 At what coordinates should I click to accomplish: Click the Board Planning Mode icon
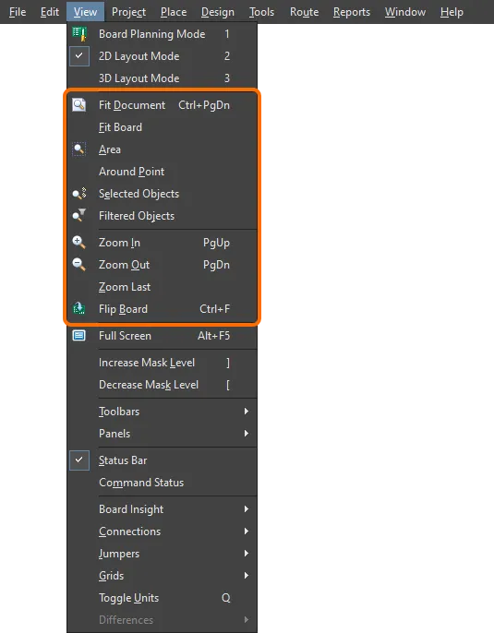coord(79,34)
